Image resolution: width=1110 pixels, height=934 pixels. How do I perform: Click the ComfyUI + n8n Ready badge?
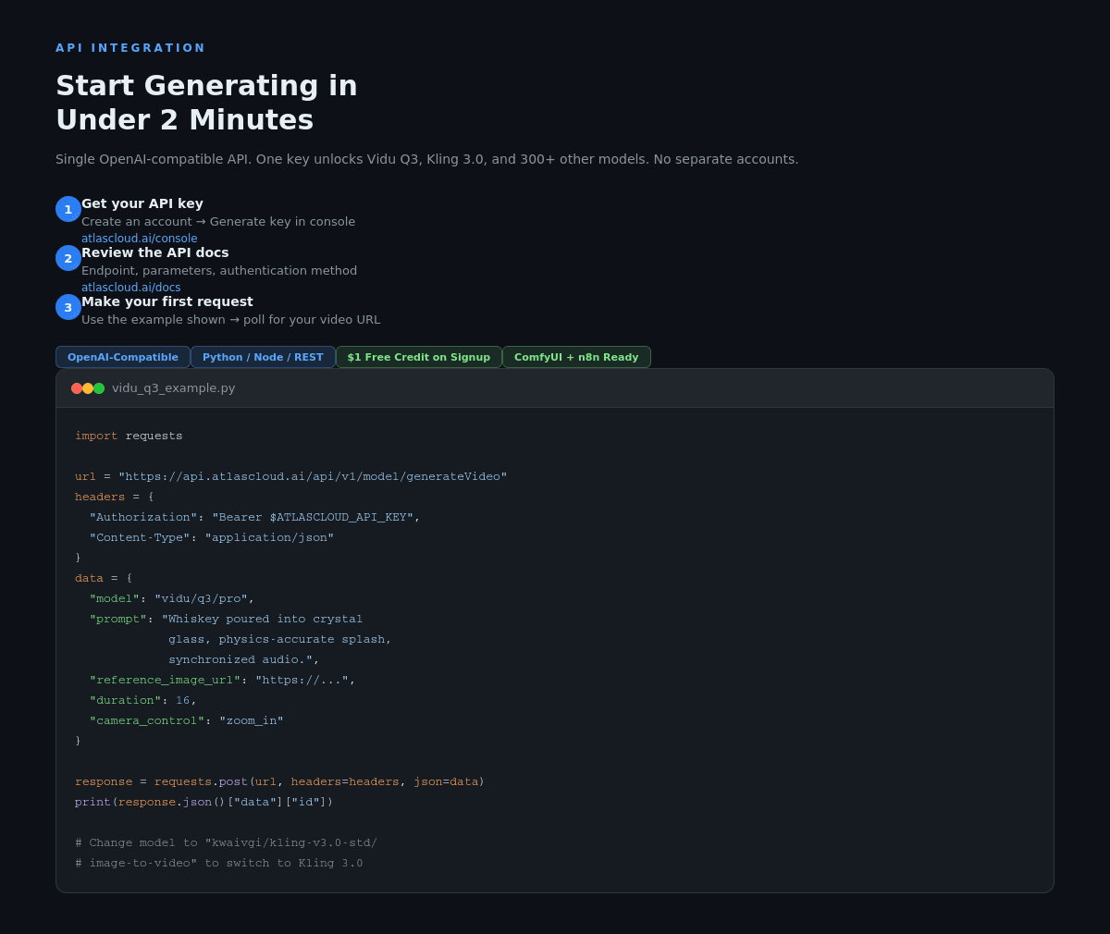pos(576,357)
